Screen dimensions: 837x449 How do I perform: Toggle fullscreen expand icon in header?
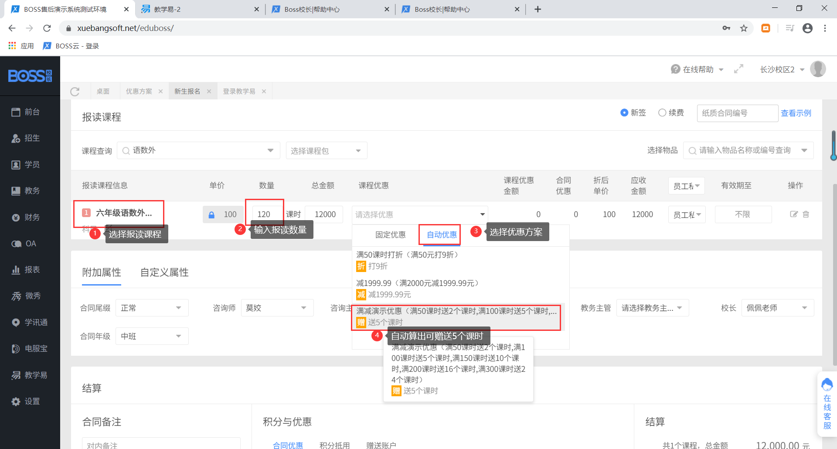point(738,69)
